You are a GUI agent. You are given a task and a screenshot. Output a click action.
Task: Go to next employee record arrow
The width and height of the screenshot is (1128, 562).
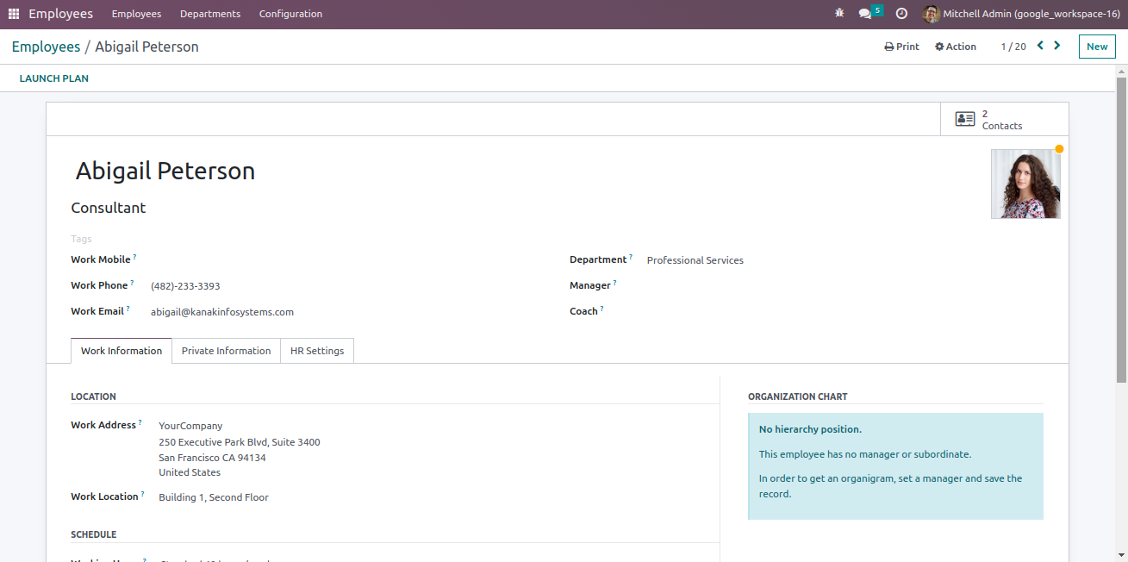coord(1057,46)
